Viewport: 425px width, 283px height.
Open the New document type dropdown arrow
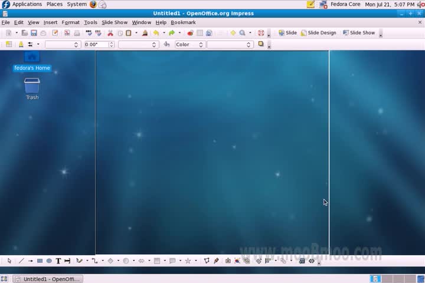[17, 33]
